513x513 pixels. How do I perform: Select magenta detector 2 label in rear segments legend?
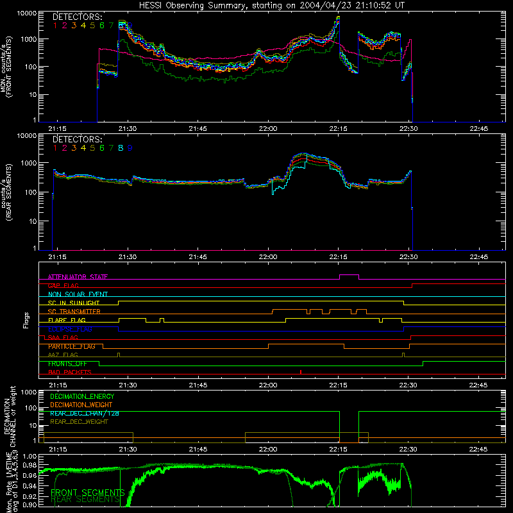[65, 148]
